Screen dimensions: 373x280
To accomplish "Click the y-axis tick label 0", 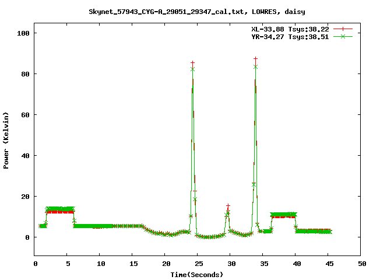I will point(27,237).
